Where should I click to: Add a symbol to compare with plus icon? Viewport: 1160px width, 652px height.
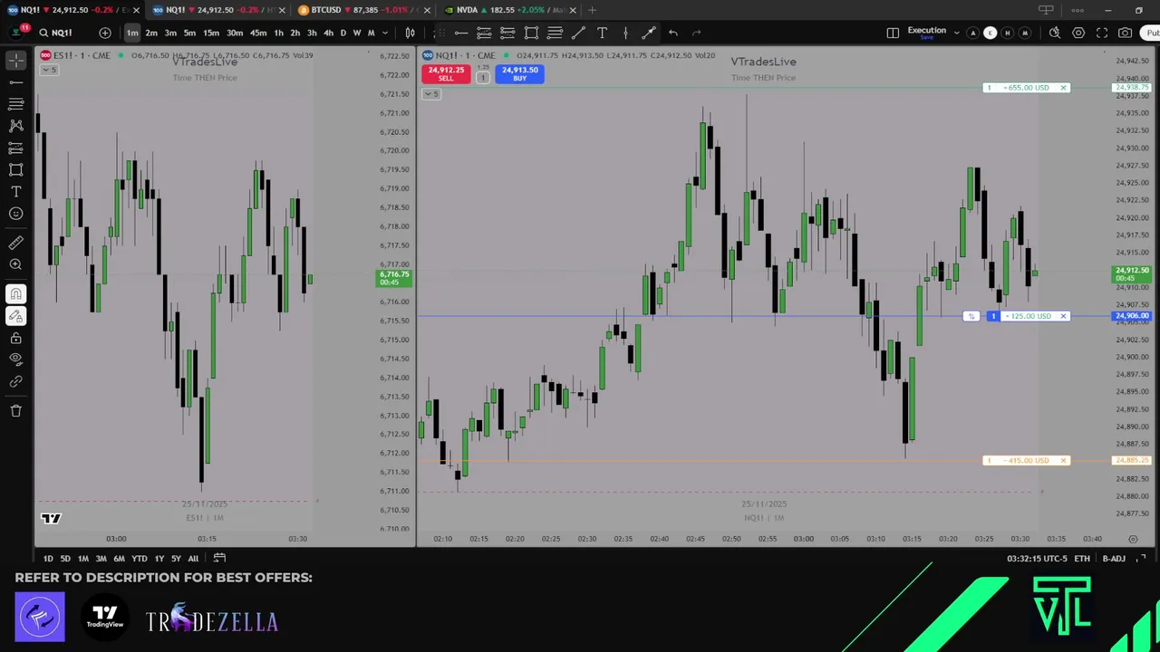click(x=105, y=33)
